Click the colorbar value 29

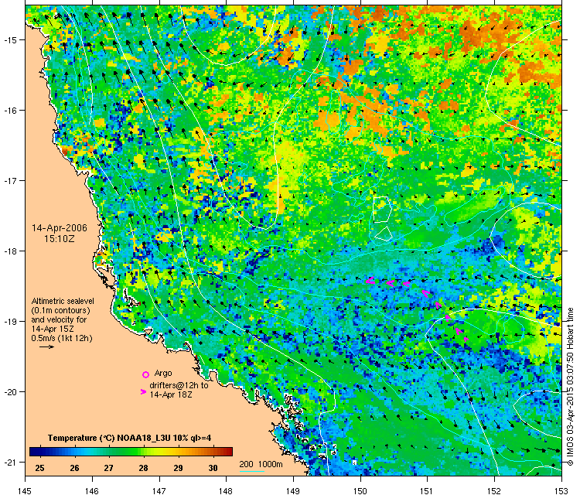(x=179, y=468)
